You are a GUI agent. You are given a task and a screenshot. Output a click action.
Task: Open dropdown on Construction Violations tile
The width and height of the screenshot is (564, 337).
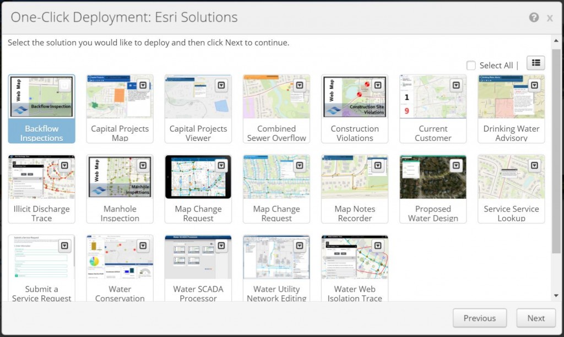pos(377,85)
